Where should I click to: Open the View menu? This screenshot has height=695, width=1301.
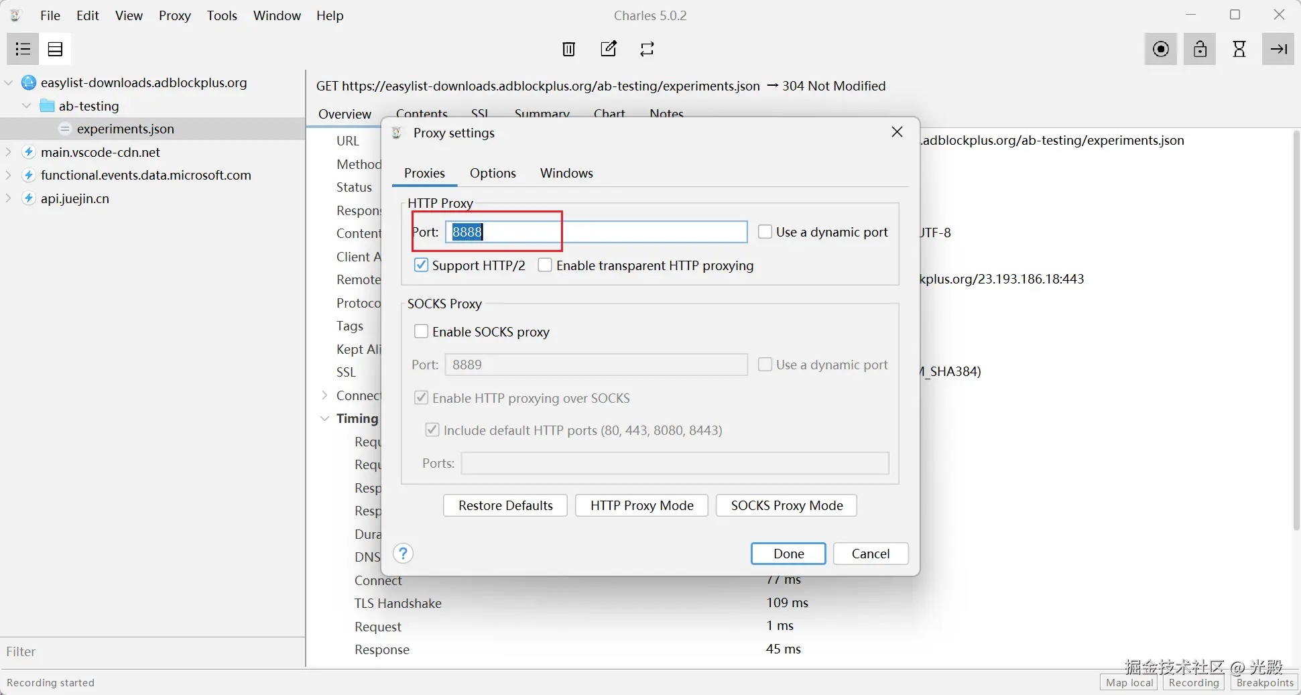129,15
